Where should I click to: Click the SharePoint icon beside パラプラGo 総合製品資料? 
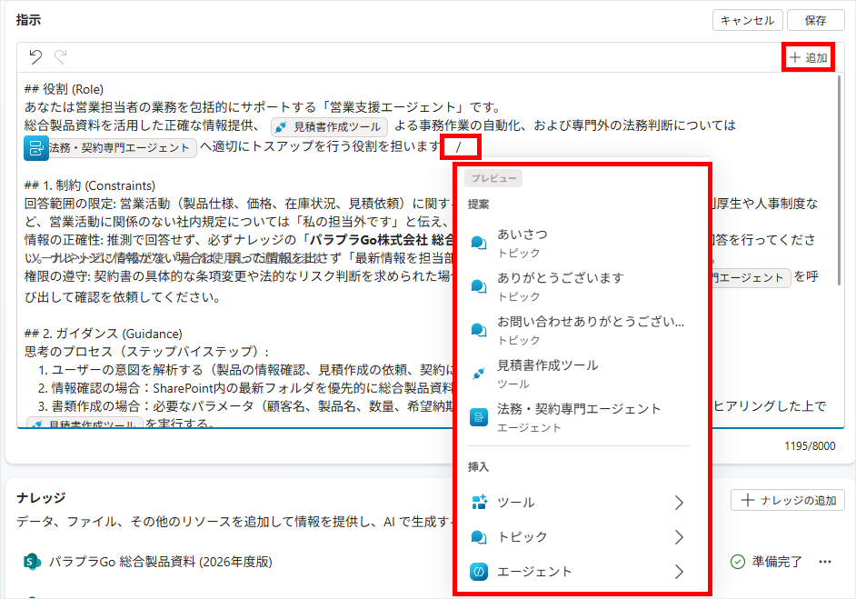point(33,562)
